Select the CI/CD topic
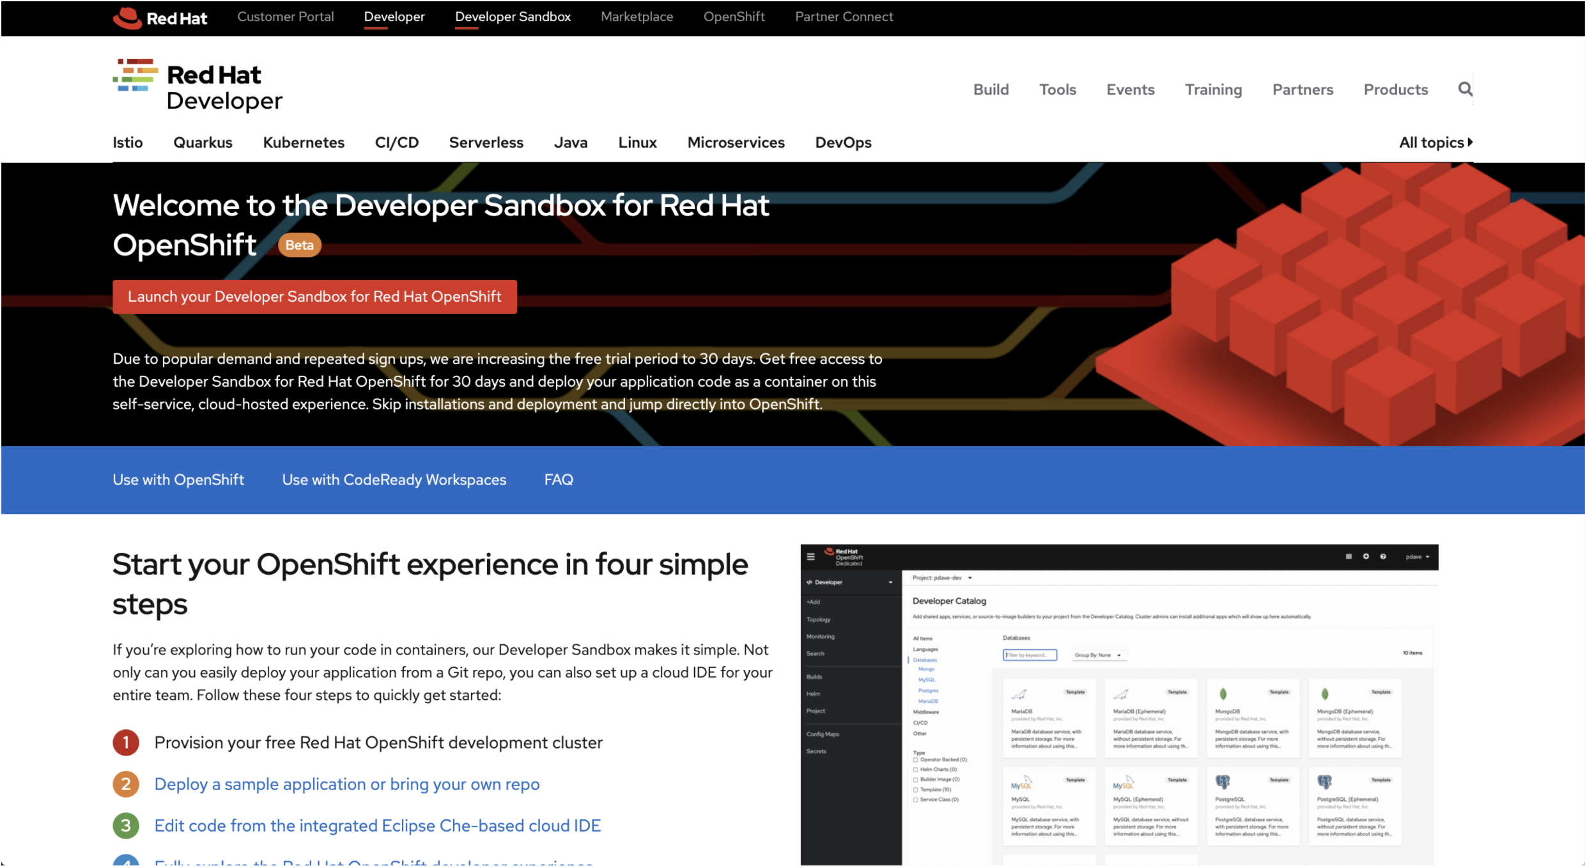 (x=396, y=143)
